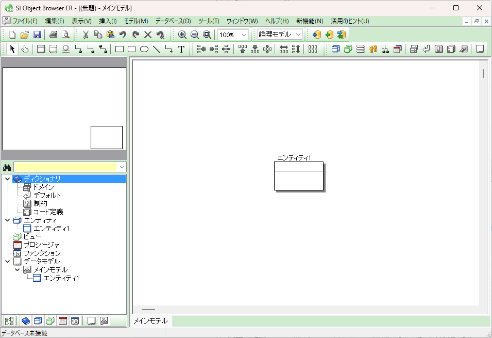Click the Zoom In magnifier icon
Image resolution: width=492 pixels, height=338 pixels.
pyautogui.click(x=182, y=35)
